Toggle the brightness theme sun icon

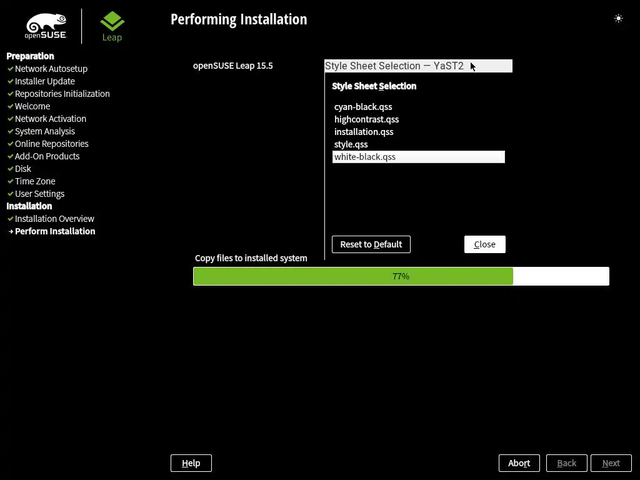618,18
